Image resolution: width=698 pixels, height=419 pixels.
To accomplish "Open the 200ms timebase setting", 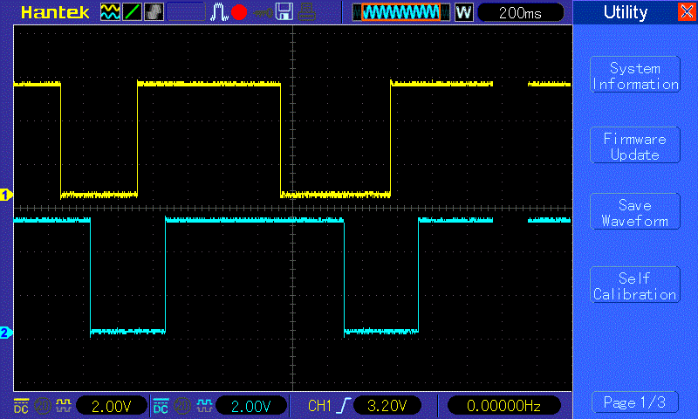I will coord(521,12).
